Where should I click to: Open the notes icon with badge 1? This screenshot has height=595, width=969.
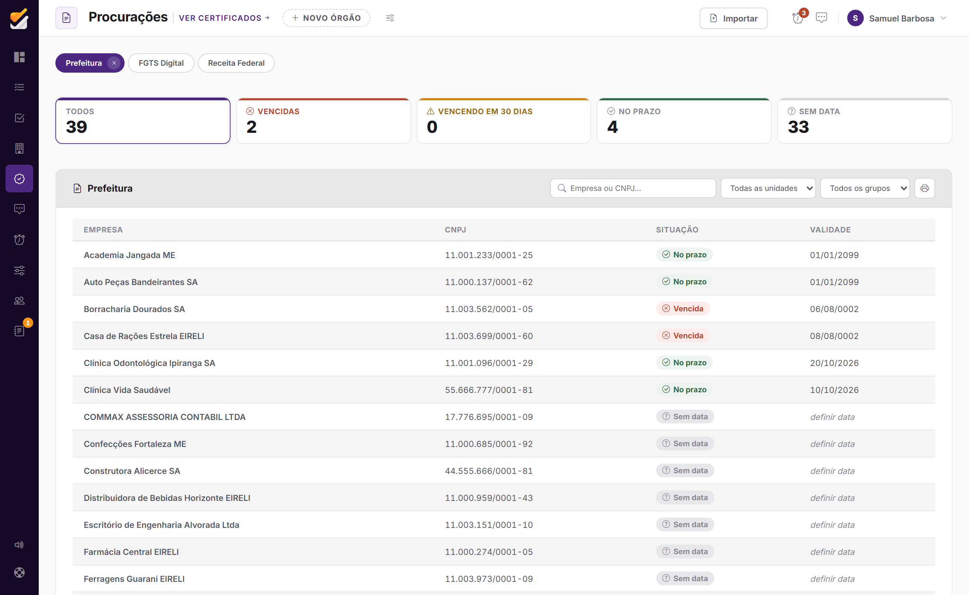[19, 331]
